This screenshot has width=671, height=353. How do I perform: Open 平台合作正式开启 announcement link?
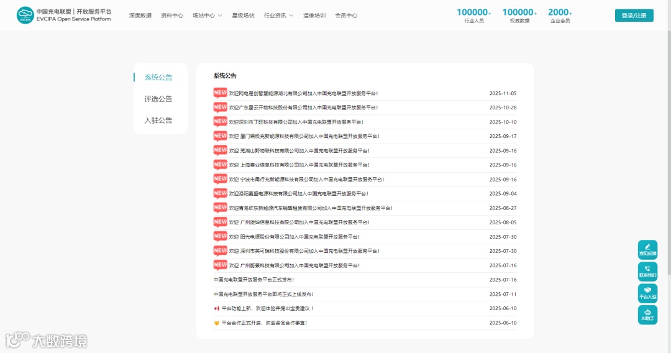click(265, 323)
